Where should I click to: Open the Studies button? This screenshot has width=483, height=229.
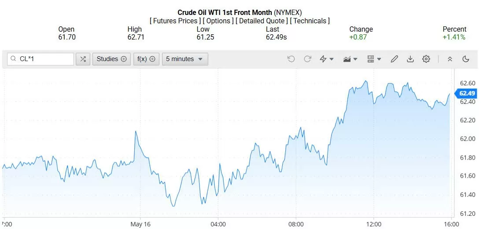111,59
